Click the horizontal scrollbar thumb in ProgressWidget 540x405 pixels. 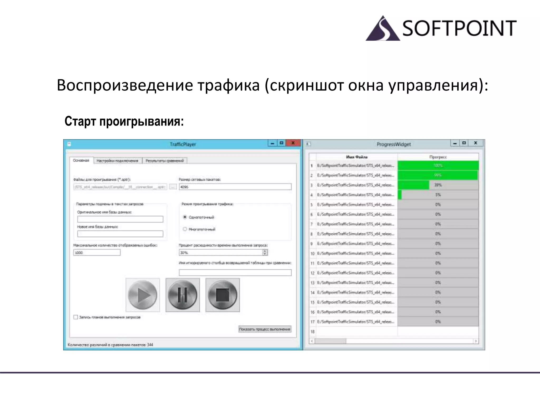click(x=330, y=341)
